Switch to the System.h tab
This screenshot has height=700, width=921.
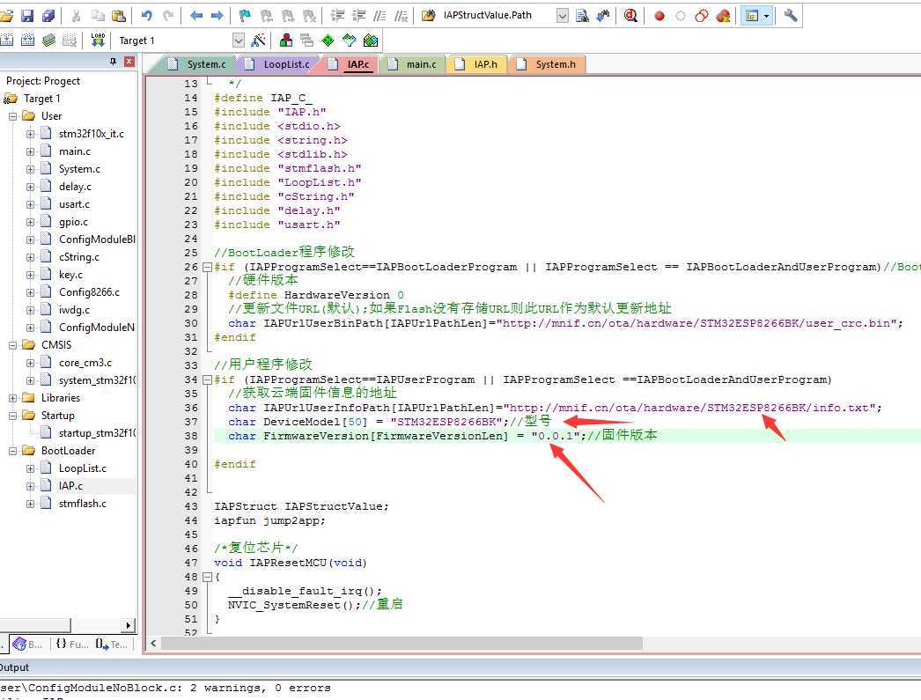(x=547, y=64)
